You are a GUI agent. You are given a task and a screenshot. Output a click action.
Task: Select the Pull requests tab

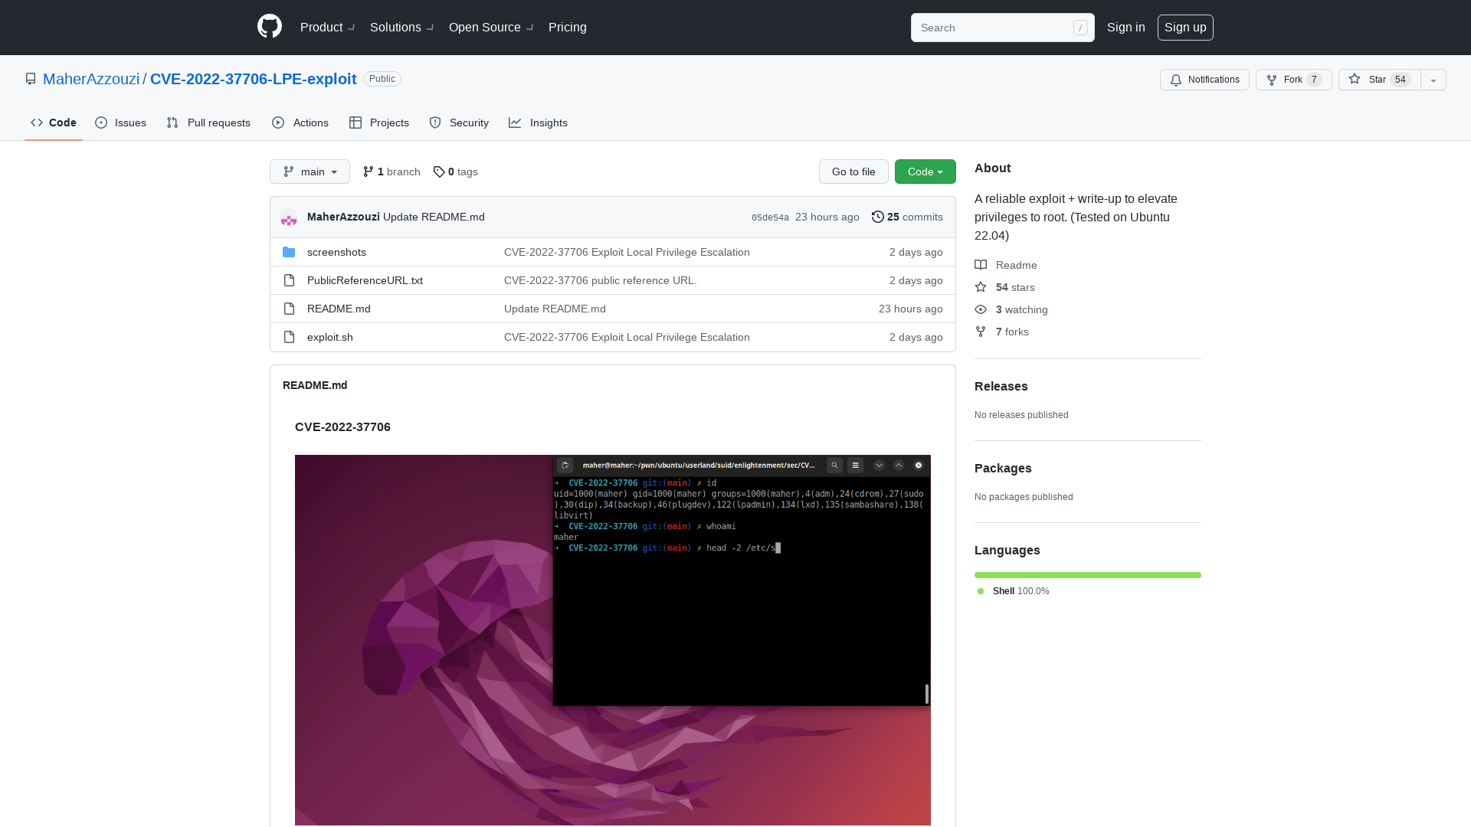208,123
